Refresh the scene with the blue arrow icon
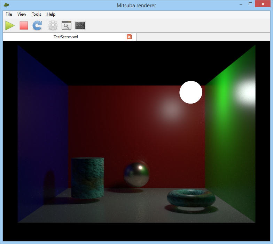The image size is (273, 244). [37, 26]
